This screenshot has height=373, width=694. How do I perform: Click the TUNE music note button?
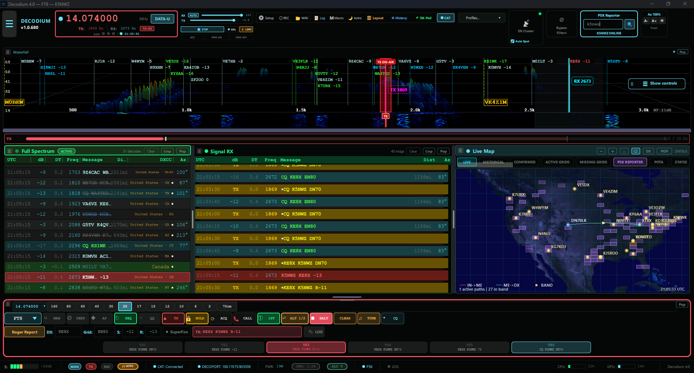click(x=368, y=318)
